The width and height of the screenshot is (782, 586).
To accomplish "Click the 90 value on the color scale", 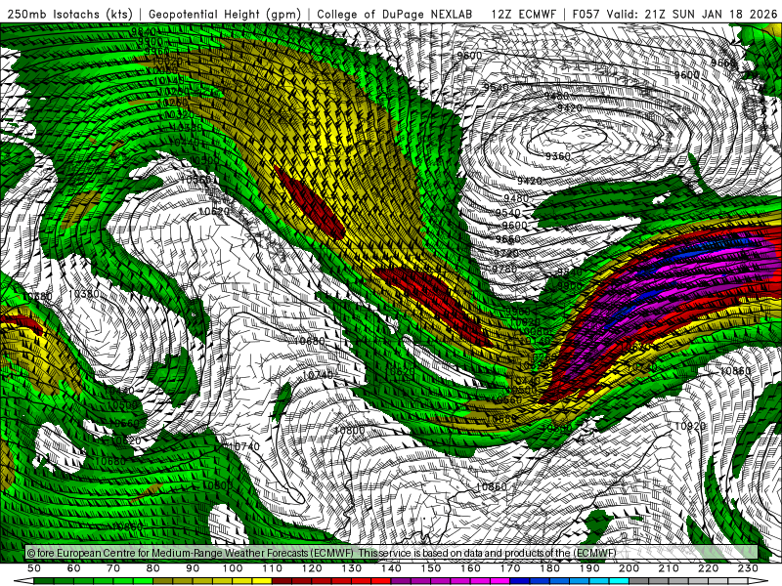I will pos(193,567).
